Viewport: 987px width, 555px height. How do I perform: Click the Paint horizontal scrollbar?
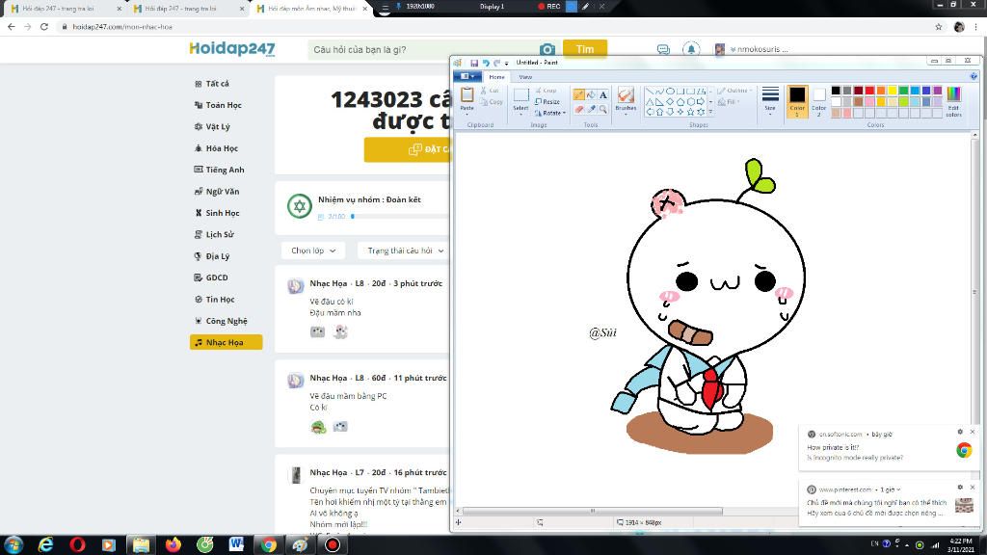pos(592,511)
